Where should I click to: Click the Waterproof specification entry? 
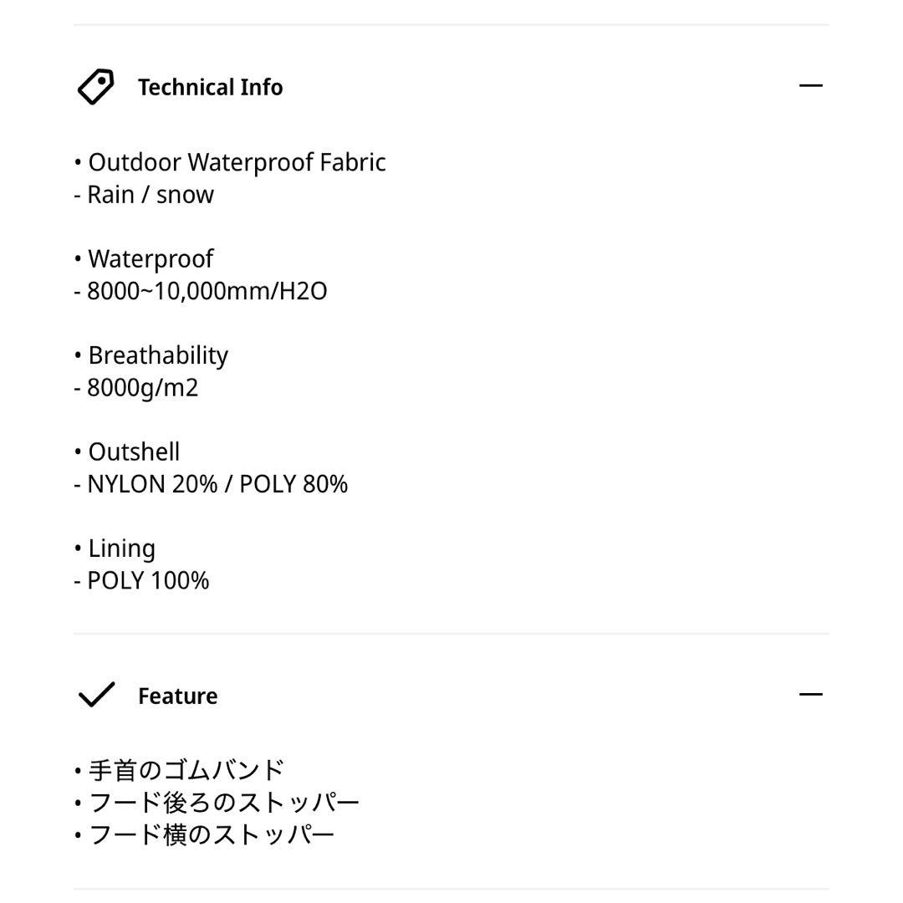coord(150,258)
